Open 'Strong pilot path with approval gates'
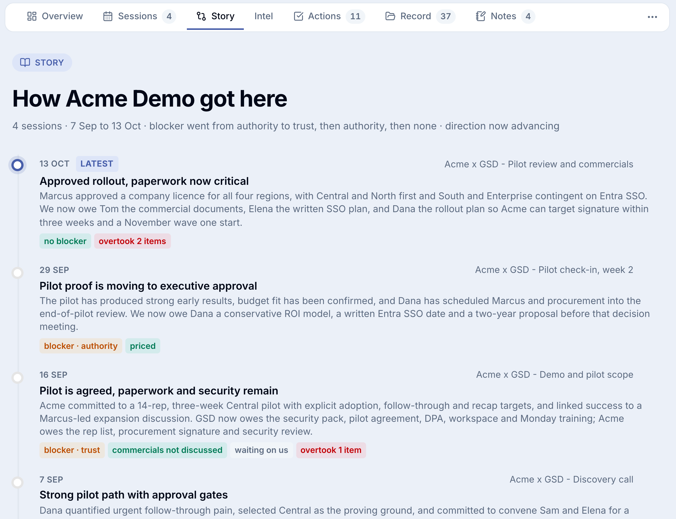Screen dimensions: 676x519 (133, 495)
